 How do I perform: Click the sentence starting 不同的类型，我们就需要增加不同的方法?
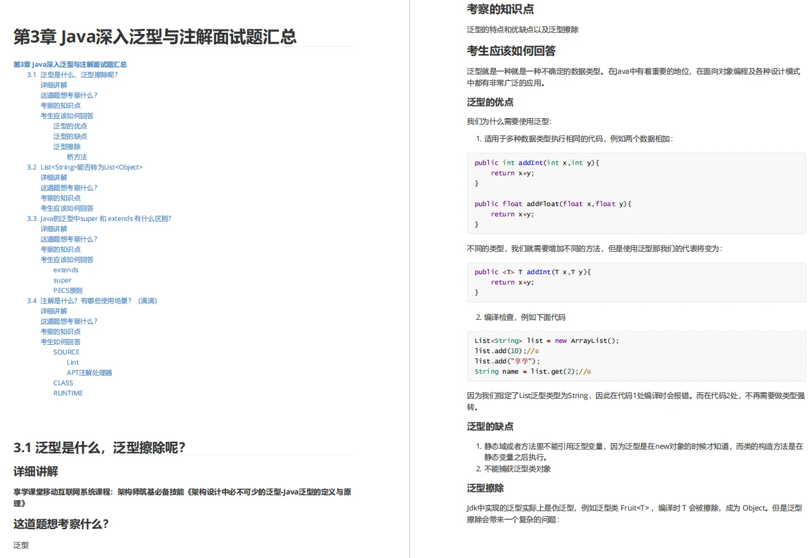[595, 248]
